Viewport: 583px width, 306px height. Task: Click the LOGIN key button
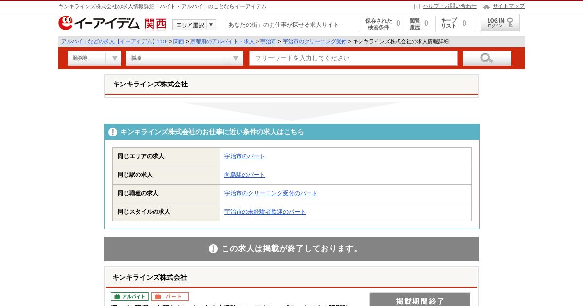click(x=500, y=23)
